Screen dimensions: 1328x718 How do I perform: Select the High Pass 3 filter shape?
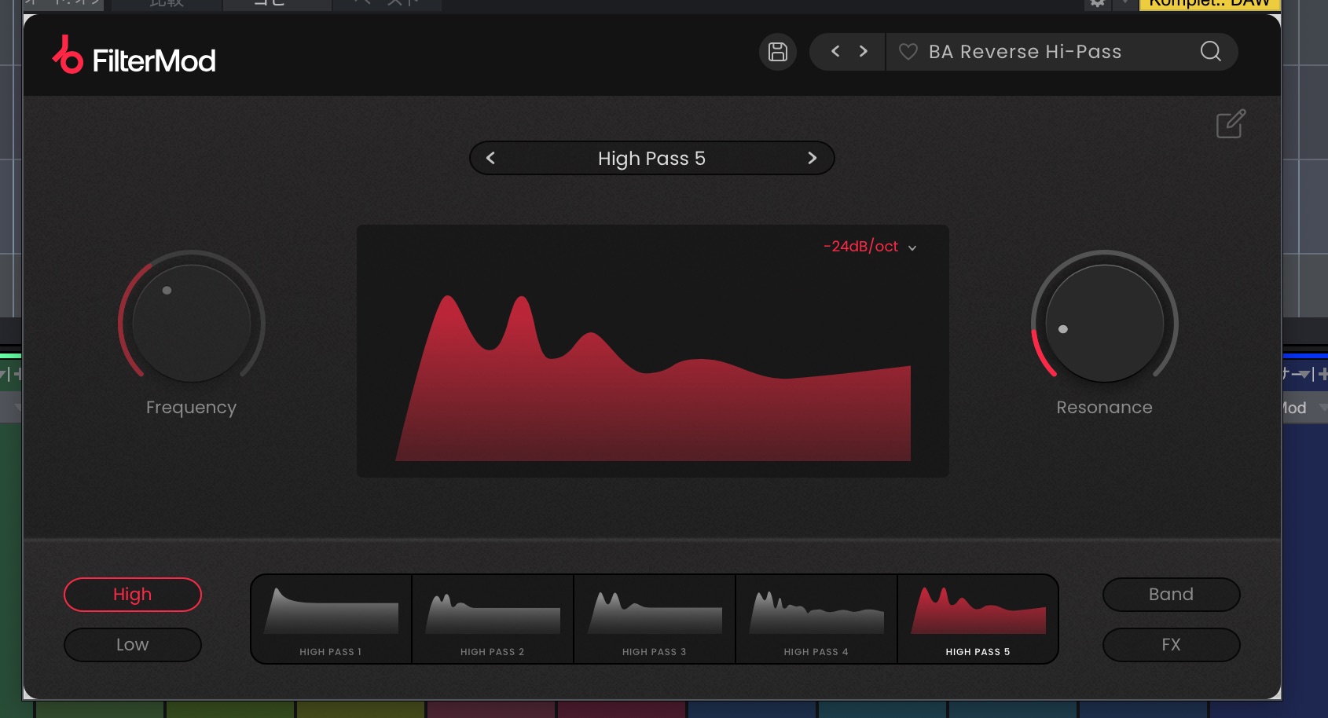pos(655,619)
